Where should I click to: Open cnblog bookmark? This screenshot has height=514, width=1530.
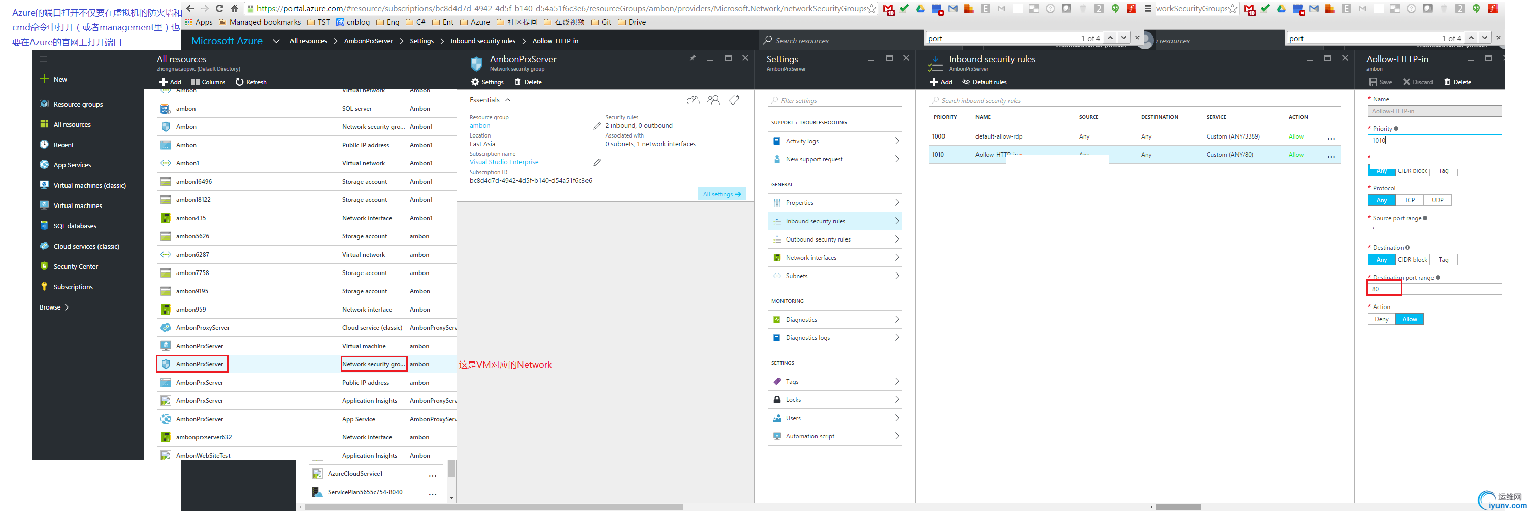click(x=353, y=22)
